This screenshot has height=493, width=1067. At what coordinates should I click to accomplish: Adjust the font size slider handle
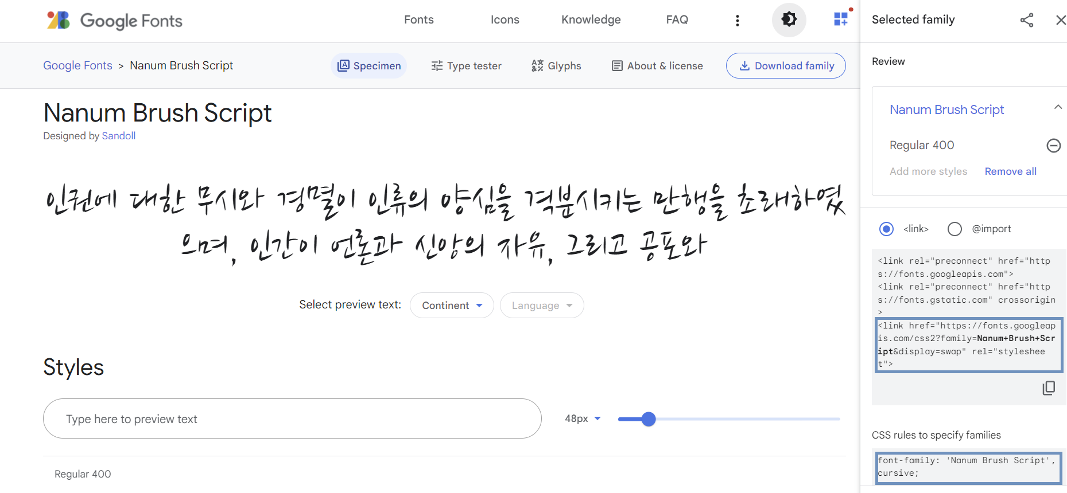pyautogui.click(x=649, y=419)
